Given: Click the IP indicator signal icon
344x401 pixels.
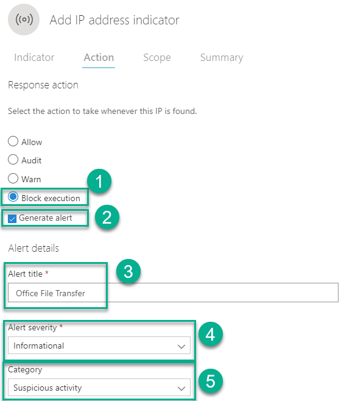Looking at the screenshot, I should 24,20.
